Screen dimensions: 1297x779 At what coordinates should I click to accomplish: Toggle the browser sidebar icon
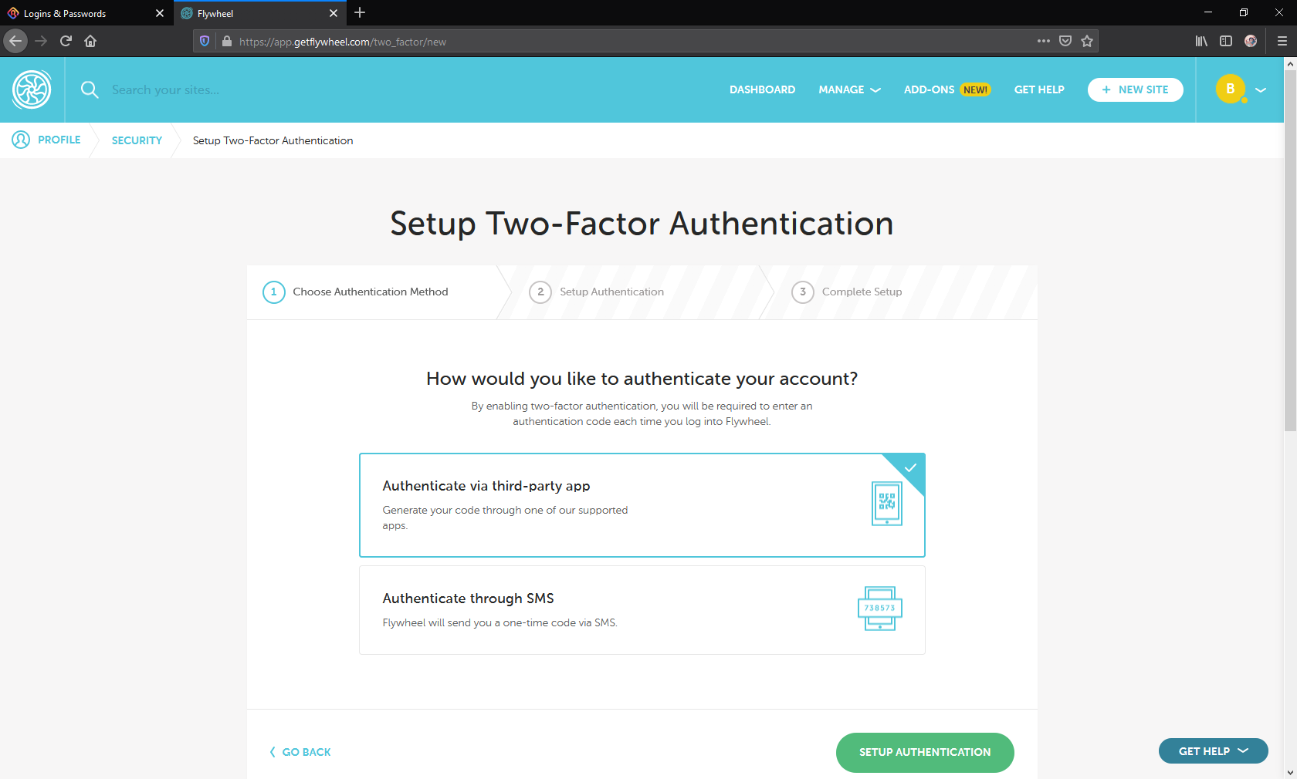click(1226, 41)
